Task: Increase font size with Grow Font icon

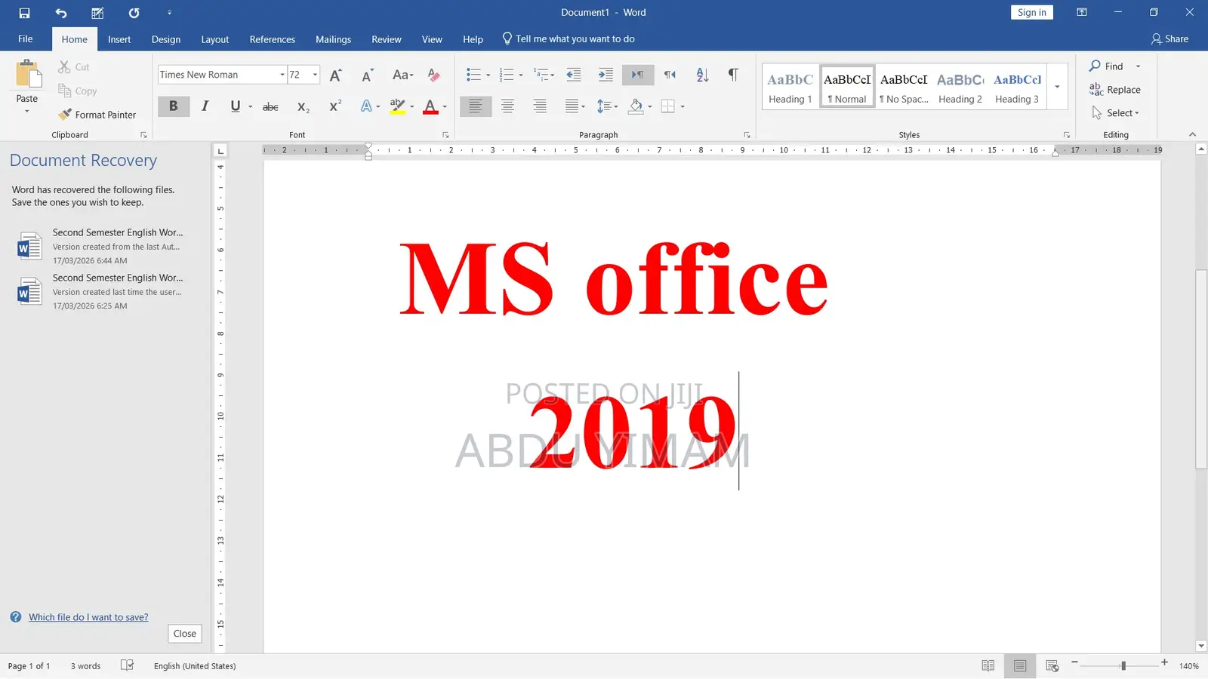Action: tap(336, 75)
